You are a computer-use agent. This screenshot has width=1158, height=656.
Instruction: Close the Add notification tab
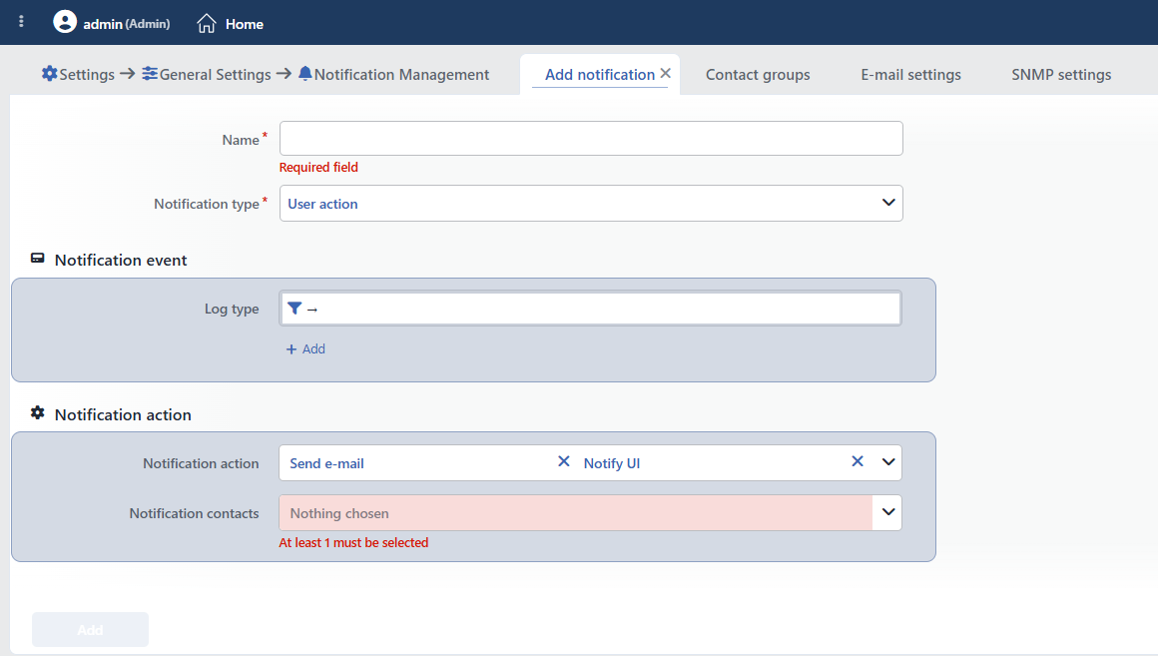click(x=666, y=73)
